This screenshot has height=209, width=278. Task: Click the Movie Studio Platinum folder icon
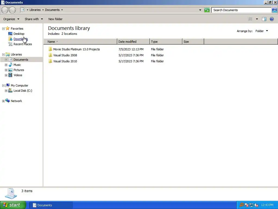50,49
